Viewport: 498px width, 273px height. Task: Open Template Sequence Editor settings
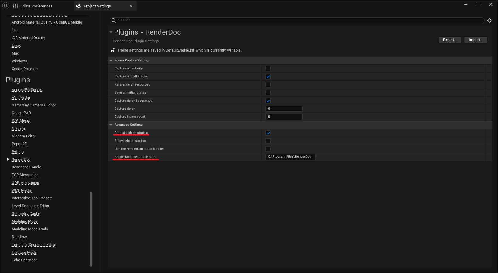[34, 245]
